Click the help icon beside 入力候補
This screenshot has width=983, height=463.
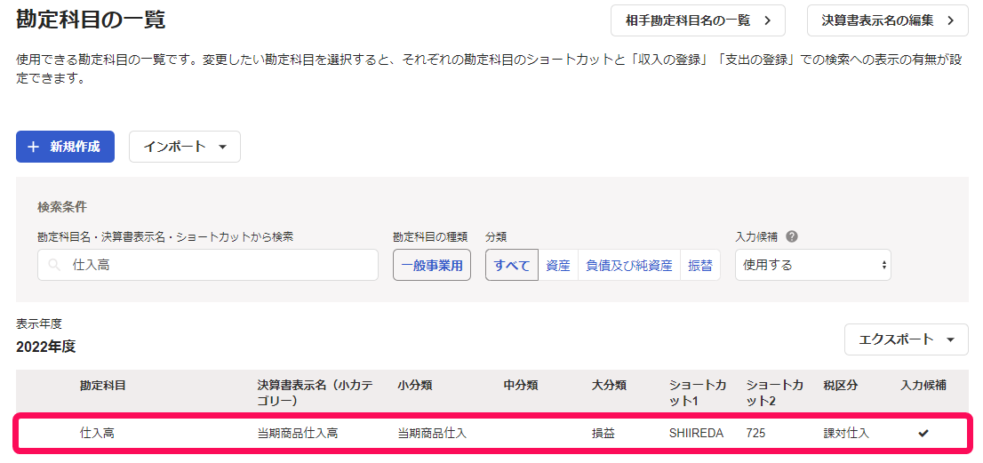[792, 236]
